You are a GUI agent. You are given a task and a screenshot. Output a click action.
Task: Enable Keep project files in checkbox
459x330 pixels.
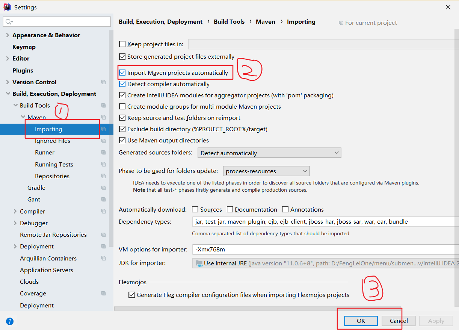coord(122,44)
